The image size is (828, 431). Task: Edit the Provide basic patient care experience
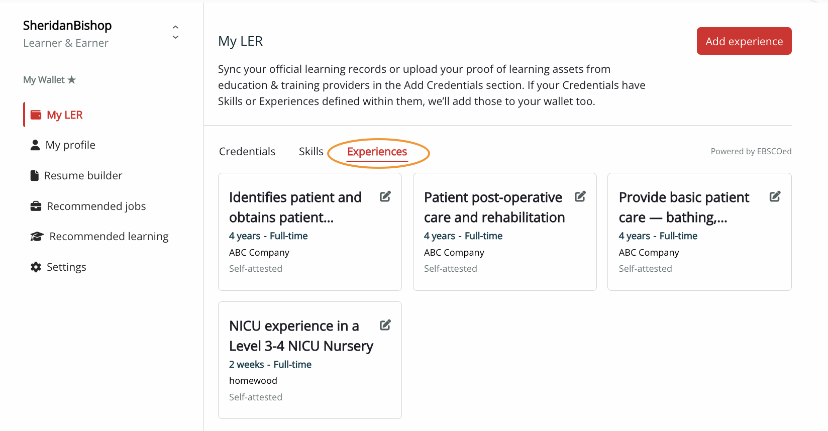(x=775, y=196)
